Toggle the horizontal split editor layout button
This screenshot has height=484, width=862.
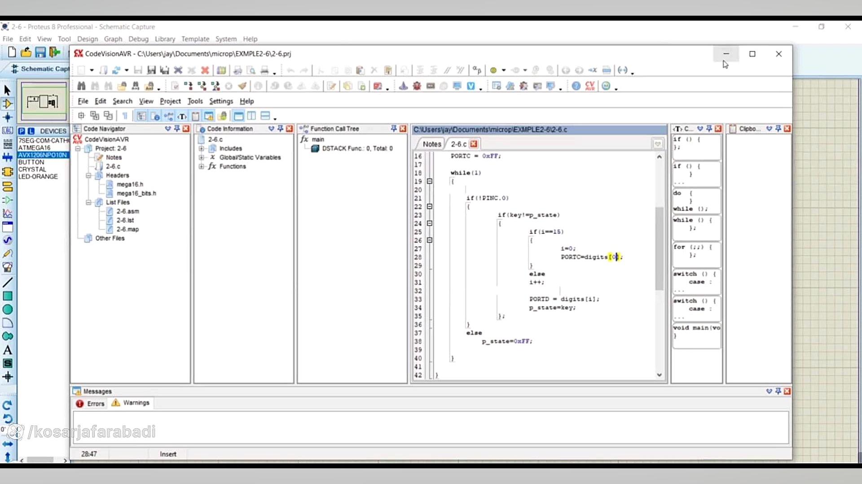point(265,117)
